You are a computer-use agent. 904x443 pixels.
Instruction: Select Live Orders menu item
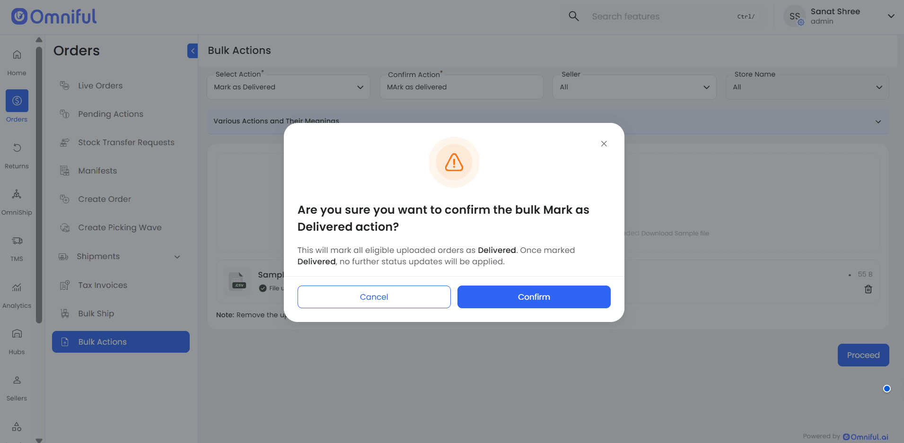(x=100, y=86)
